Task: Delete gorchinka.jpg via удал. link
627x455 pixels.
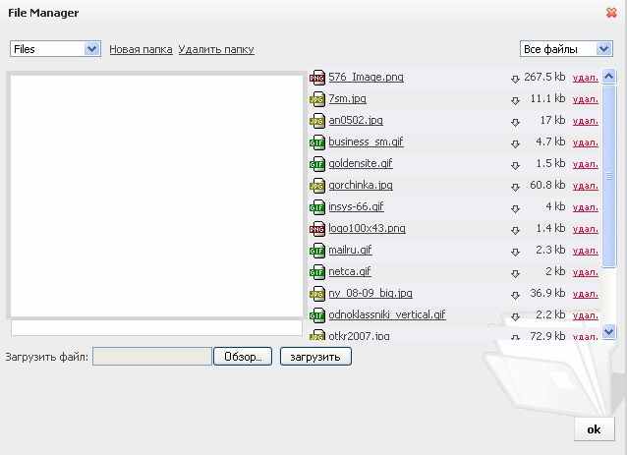Action: [x=586, y=186]
